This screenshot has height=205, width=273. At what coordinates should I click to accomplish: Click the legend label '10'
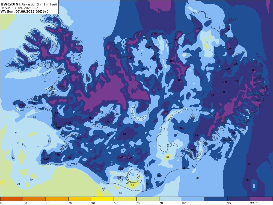click(25, 203)
